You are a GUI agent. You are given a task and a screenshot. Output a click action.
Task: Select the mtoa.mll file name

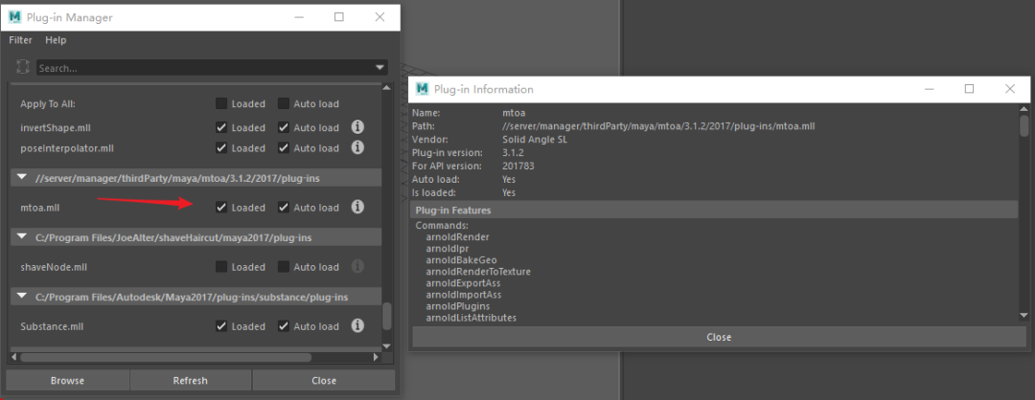point(41,208)
